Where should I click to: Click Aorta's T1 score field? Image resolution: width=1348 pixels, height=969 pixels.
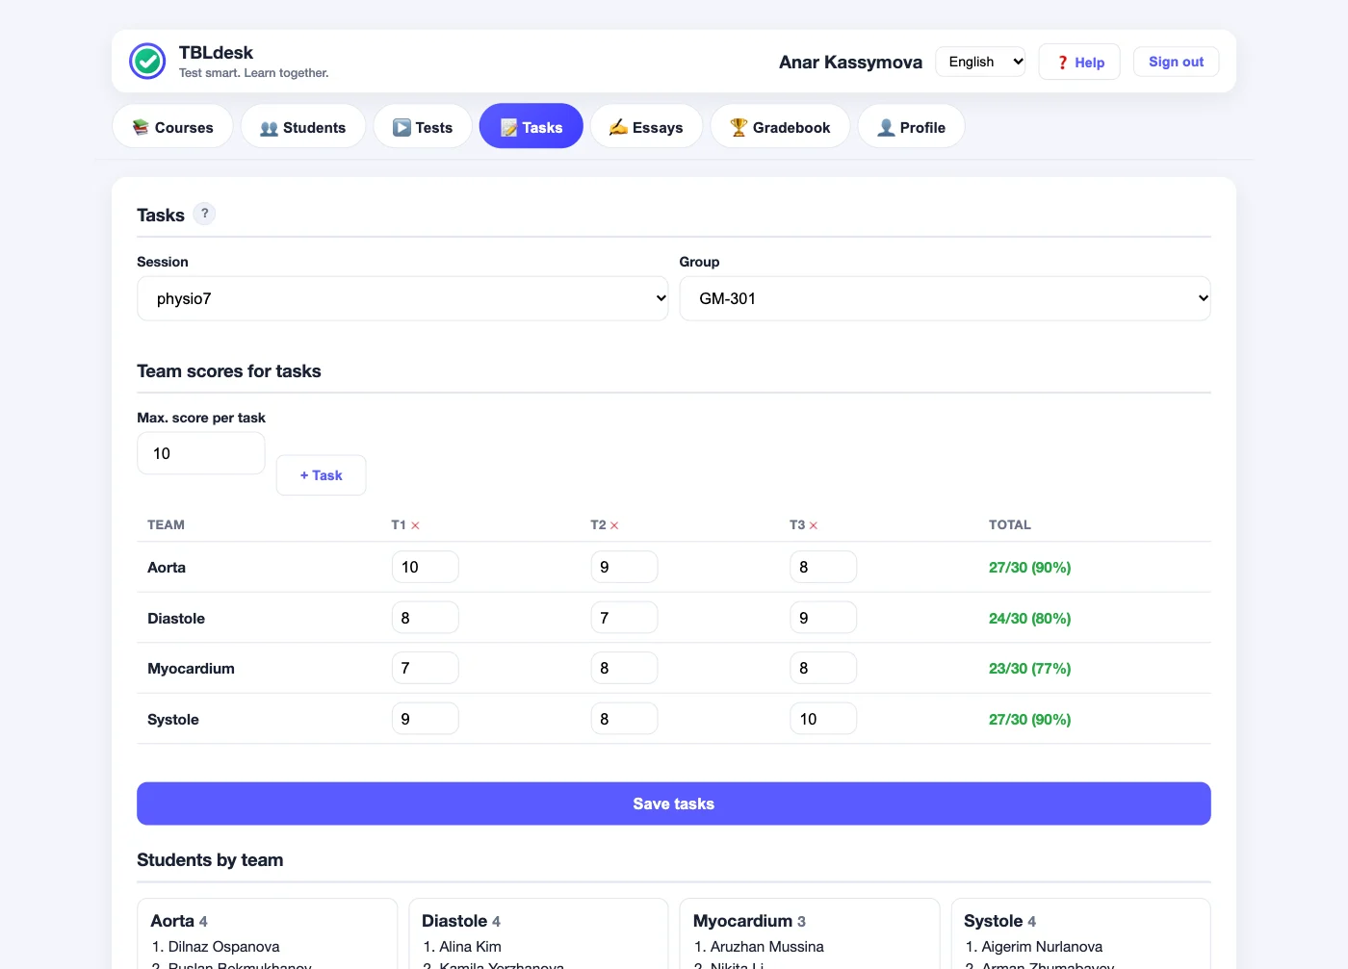click(426, 567)
